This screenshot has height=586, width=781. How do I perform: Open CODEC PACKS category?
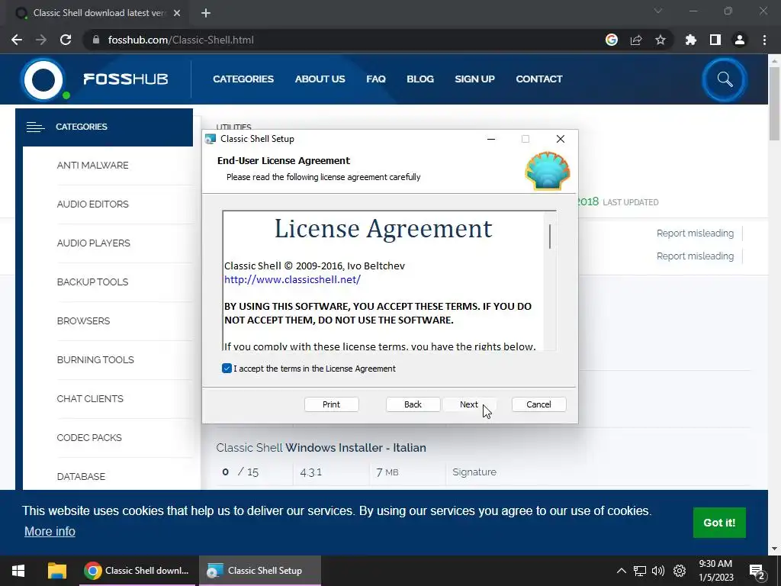click(89, 437)
